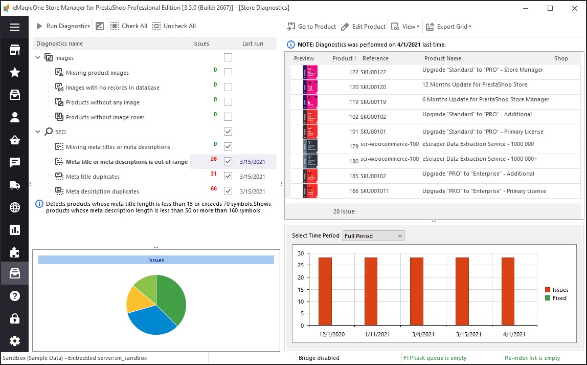Open the shopping basket sidebar icon

(x=15, y=140)
